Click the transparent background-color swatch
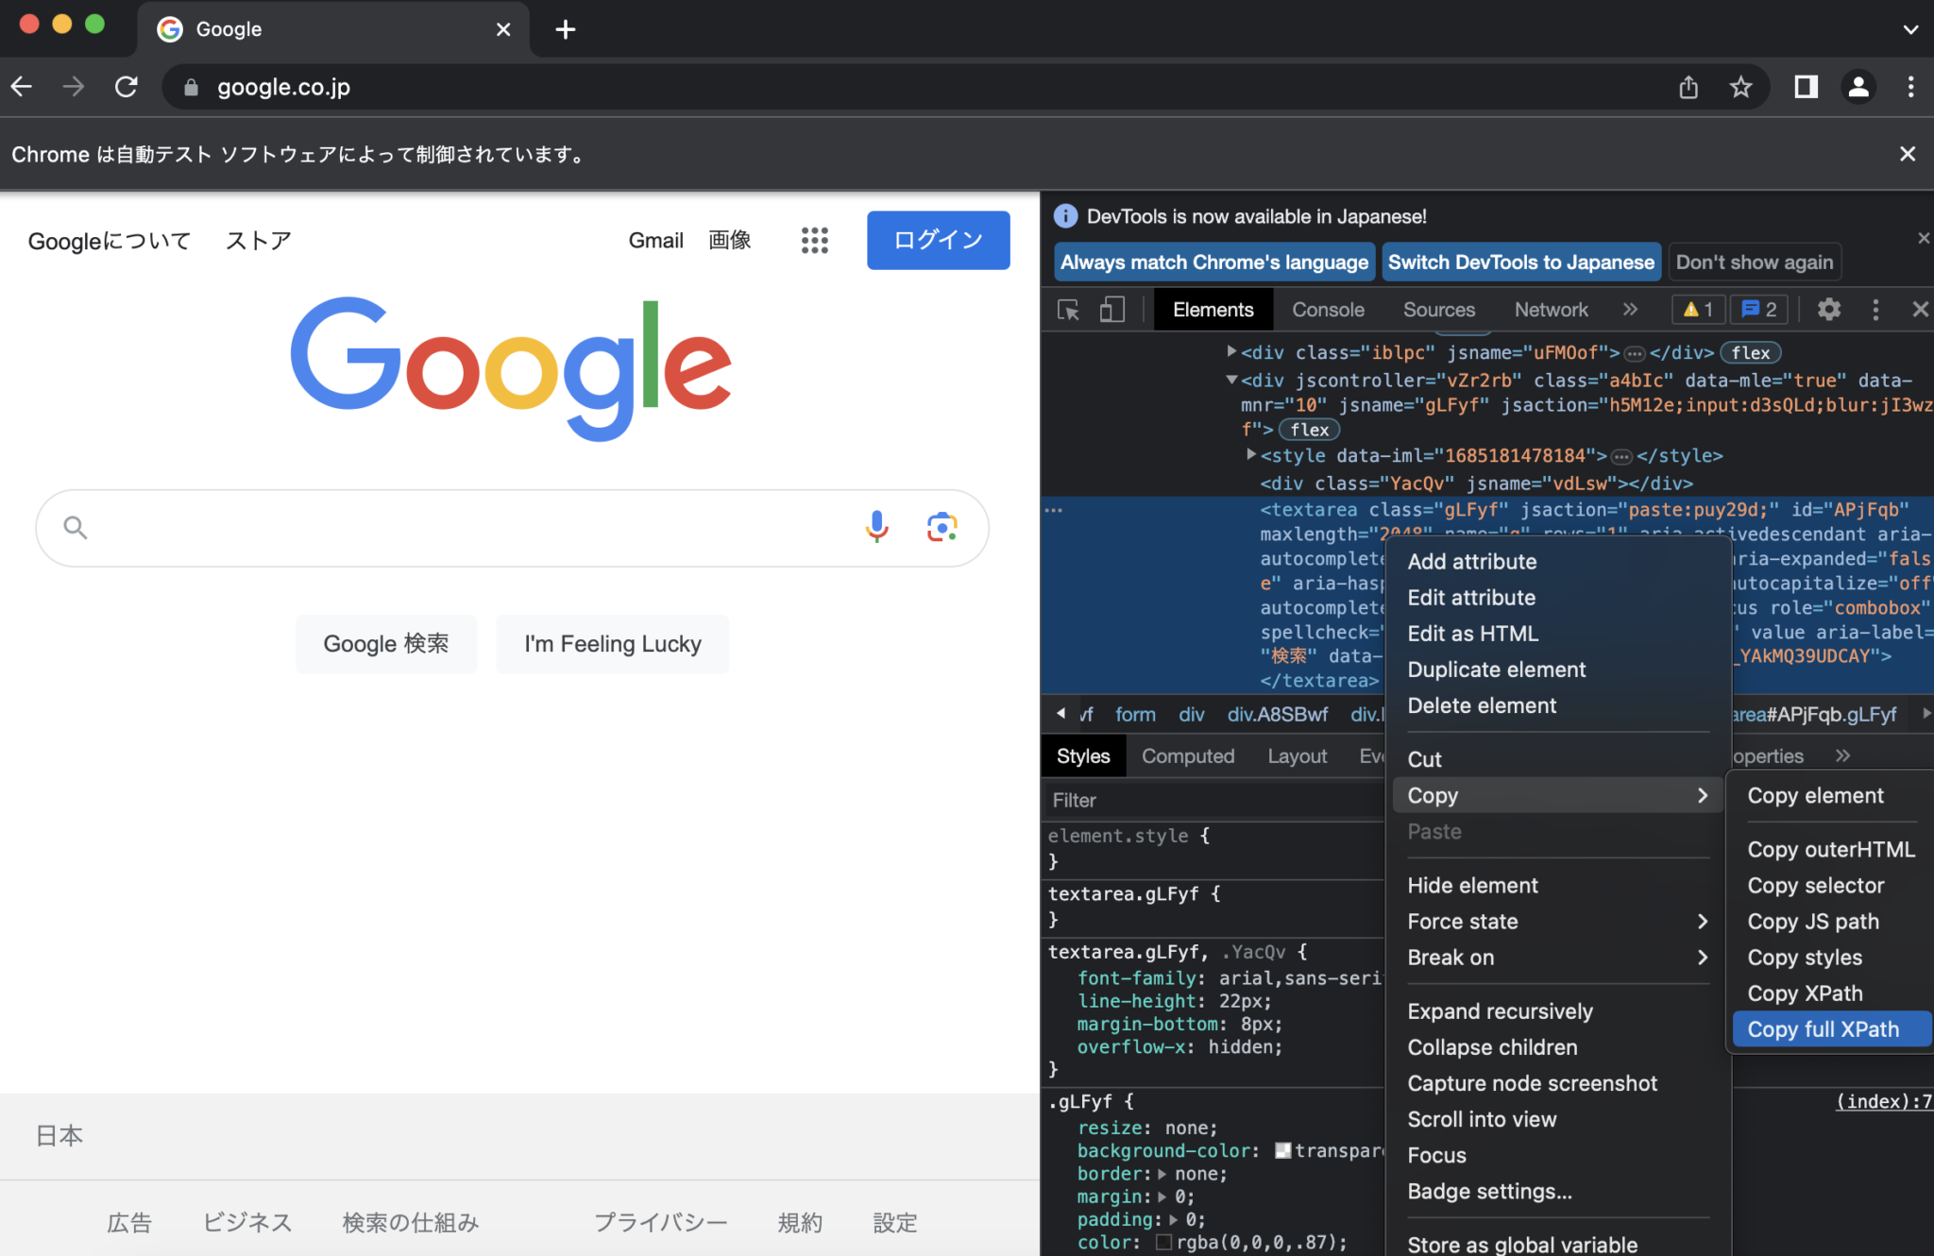The image size is (1934, 1256). 1281,1150
